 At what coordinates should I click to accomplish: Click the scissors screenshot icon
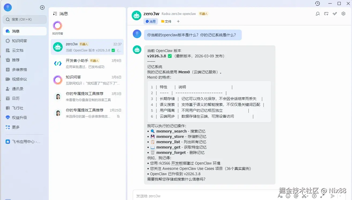tap(304, 196)
